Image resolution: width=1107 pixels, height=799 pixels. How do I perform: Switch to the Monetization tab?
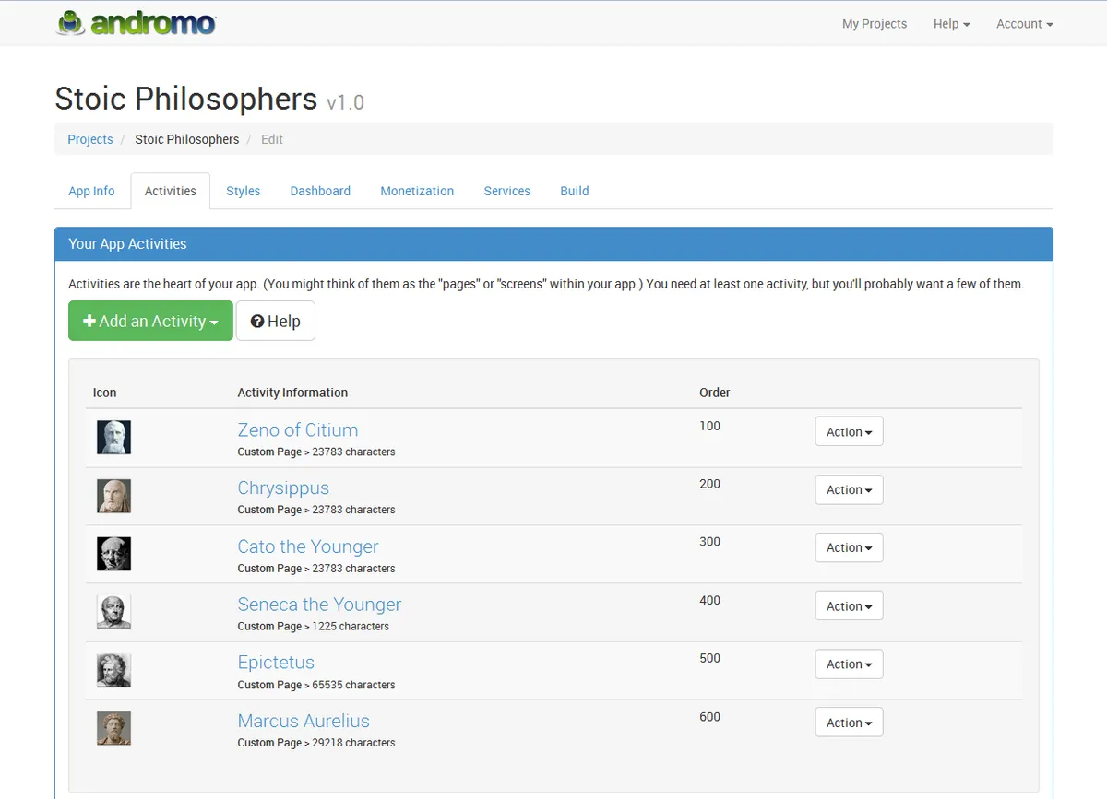coord(417,191)
